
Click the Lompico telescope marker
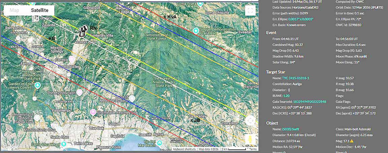[x=36, y=18]
